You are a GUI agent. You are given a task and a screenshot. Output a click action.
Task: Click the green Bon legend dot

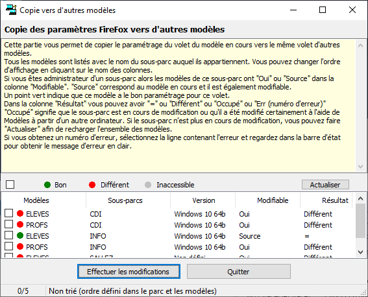(x=47, y=185)
